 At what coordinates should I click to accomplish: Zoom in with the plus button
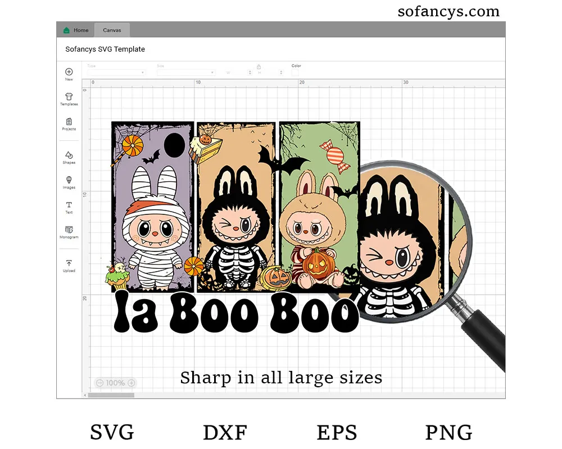click(132, 383)
